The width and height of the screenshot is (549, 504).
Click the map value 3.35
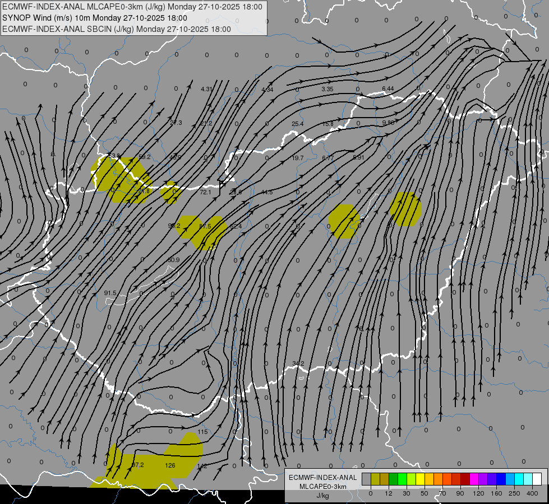click(x=327, y=89)
